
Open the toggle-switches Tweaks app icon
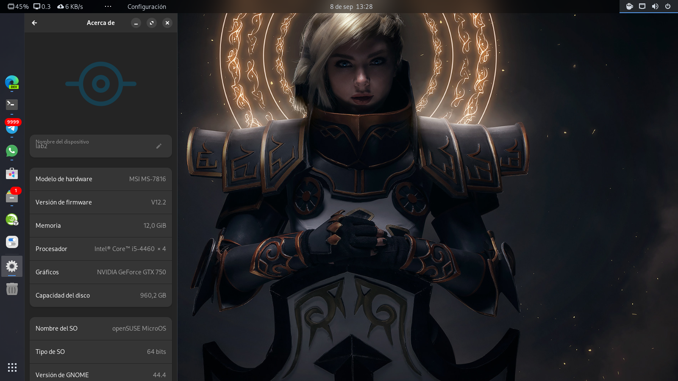coord(12,242)
